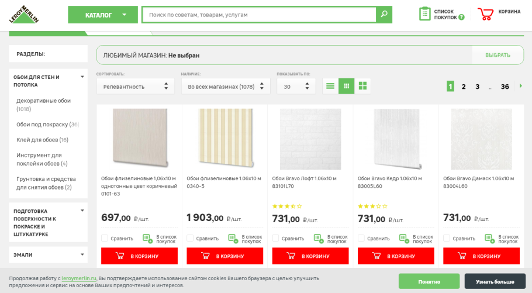Switch to list view layout
This screenshot has width=532, height=293.
[x=330, y=86]
